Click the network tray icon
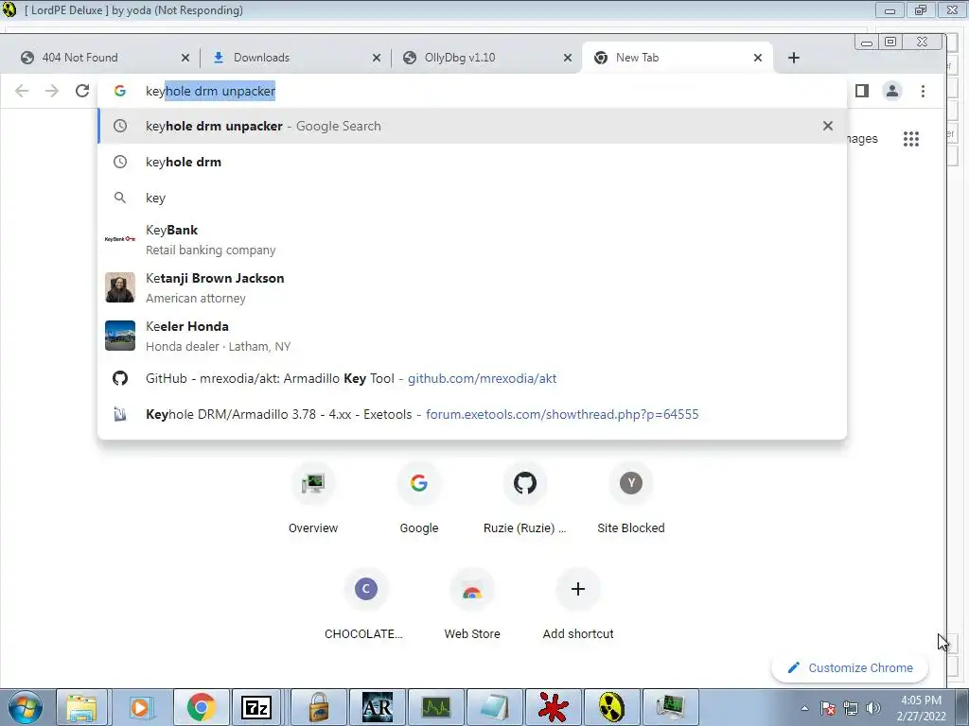 (851, 708)
